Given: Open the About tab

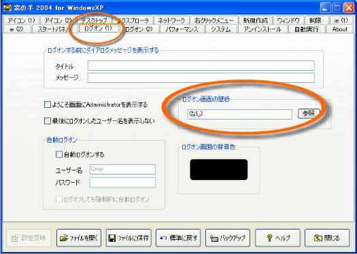Looking at the screenshot, I should coord(339,29).
